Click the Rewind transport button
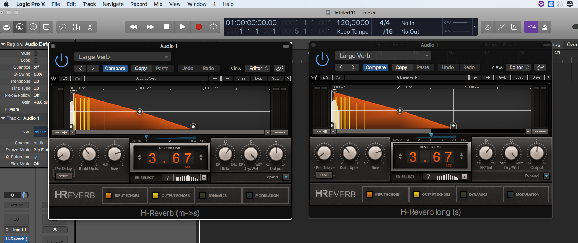 coord(134,27)
